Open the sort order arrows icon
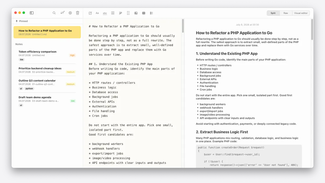The image size is (325, 183). [62, 13]
